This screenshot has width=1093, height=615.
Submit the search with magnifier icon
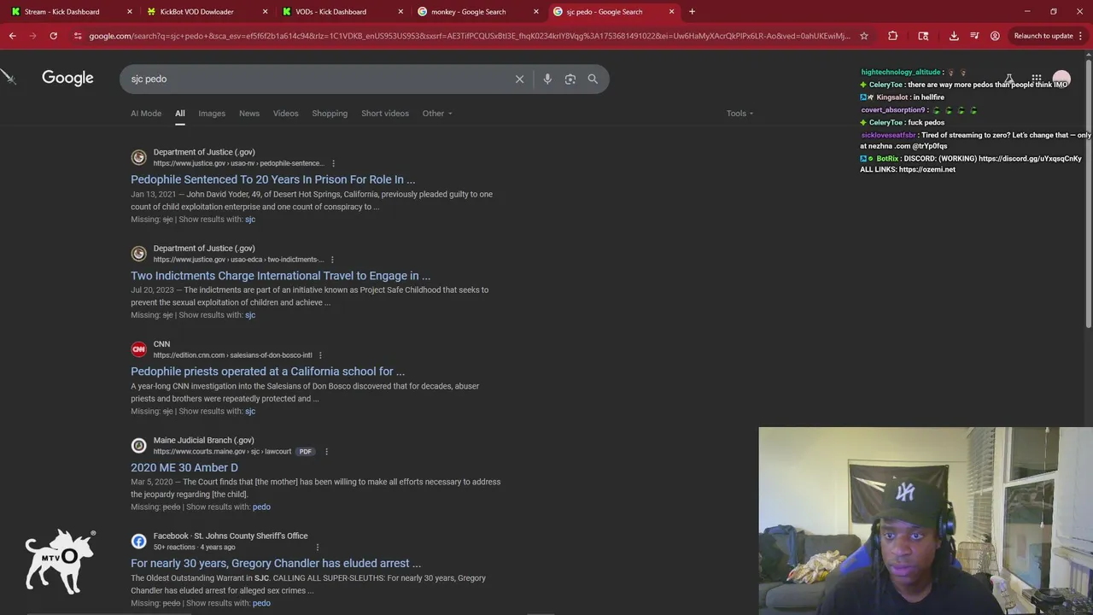[593, 79]
